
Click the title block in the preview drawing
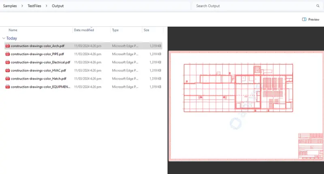click(310, 146)
